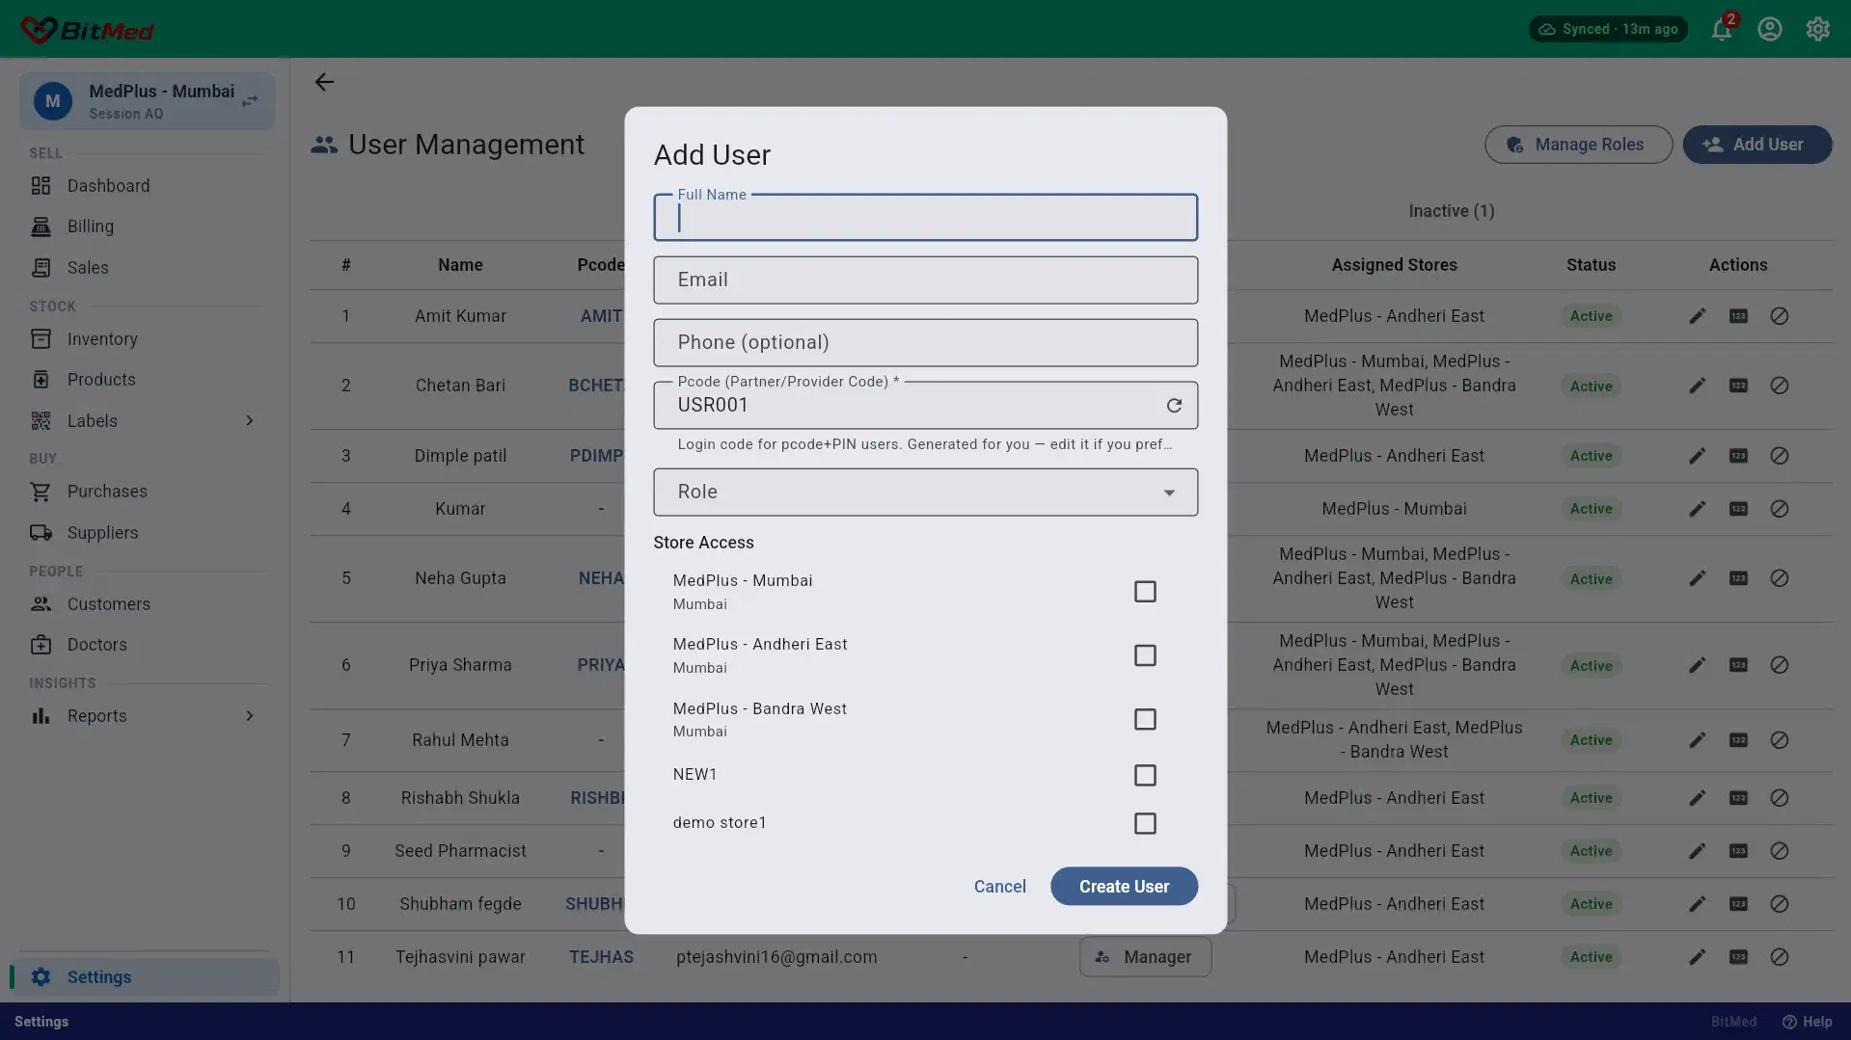
Task: Edit Dimple patil using pencil icon
Action: coord(1698,456)
